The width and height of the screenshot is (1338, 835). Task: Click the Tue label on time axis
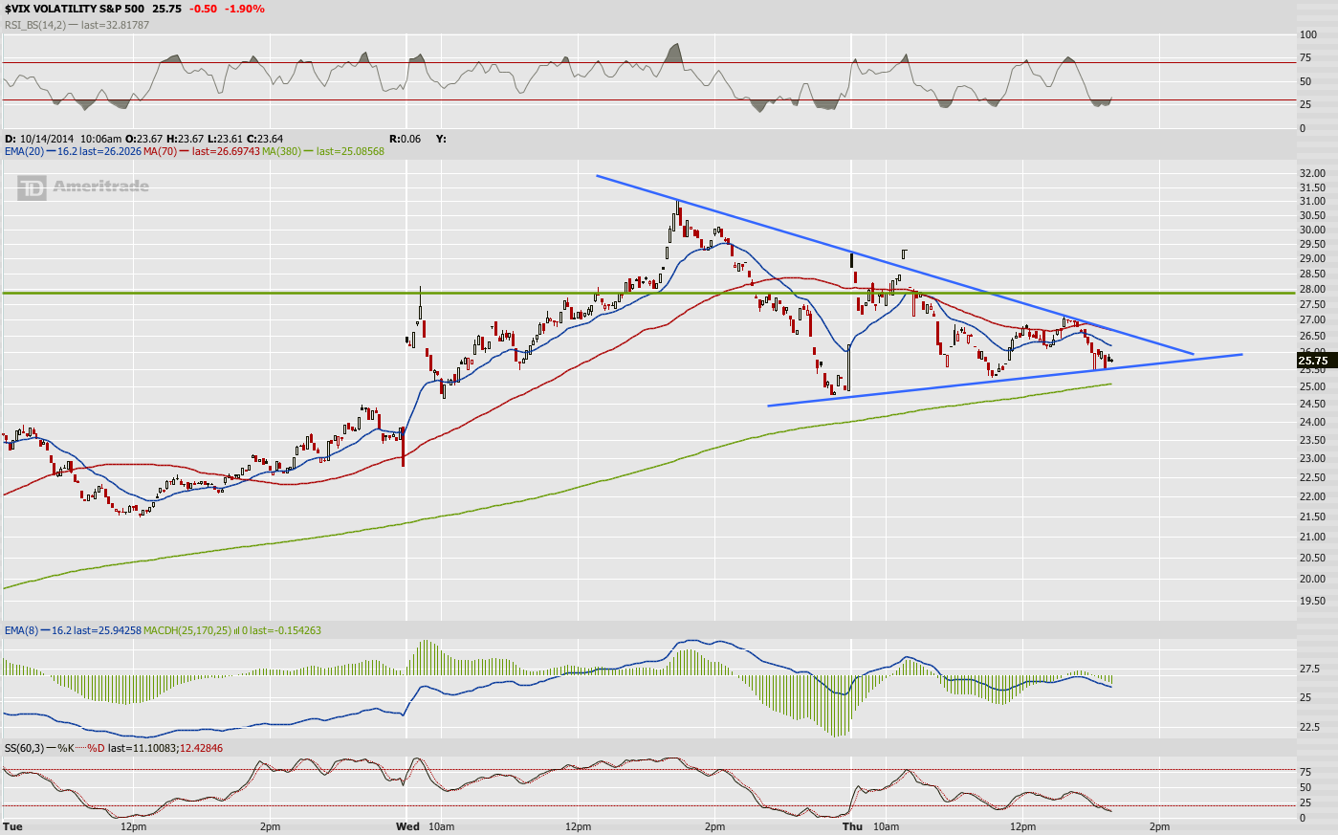12,826
